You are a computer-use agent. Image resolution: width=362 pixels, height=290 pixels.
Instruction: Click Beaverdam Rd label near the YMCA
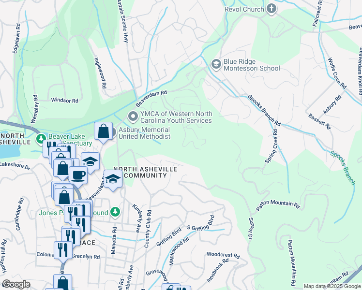click(151, 99)
